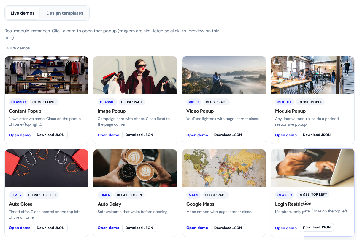Open demo for Content Popup

pos(20,135)
